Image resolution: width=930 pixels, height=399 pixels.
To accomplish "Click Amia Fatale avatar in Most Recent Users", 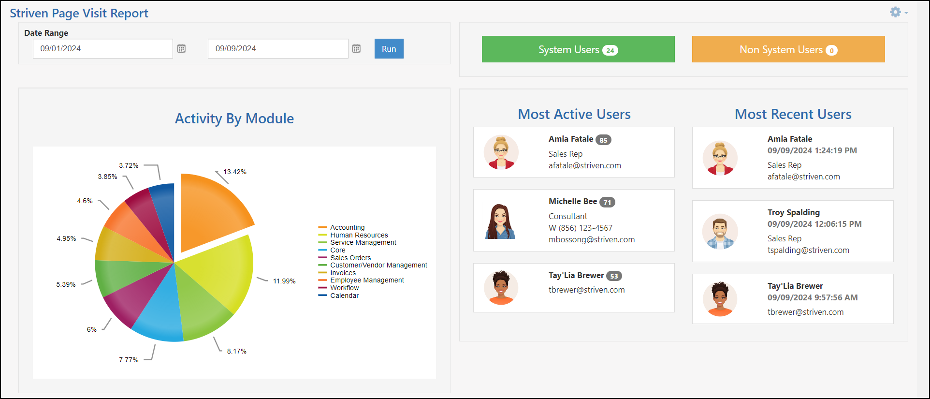I will (720, 158).
